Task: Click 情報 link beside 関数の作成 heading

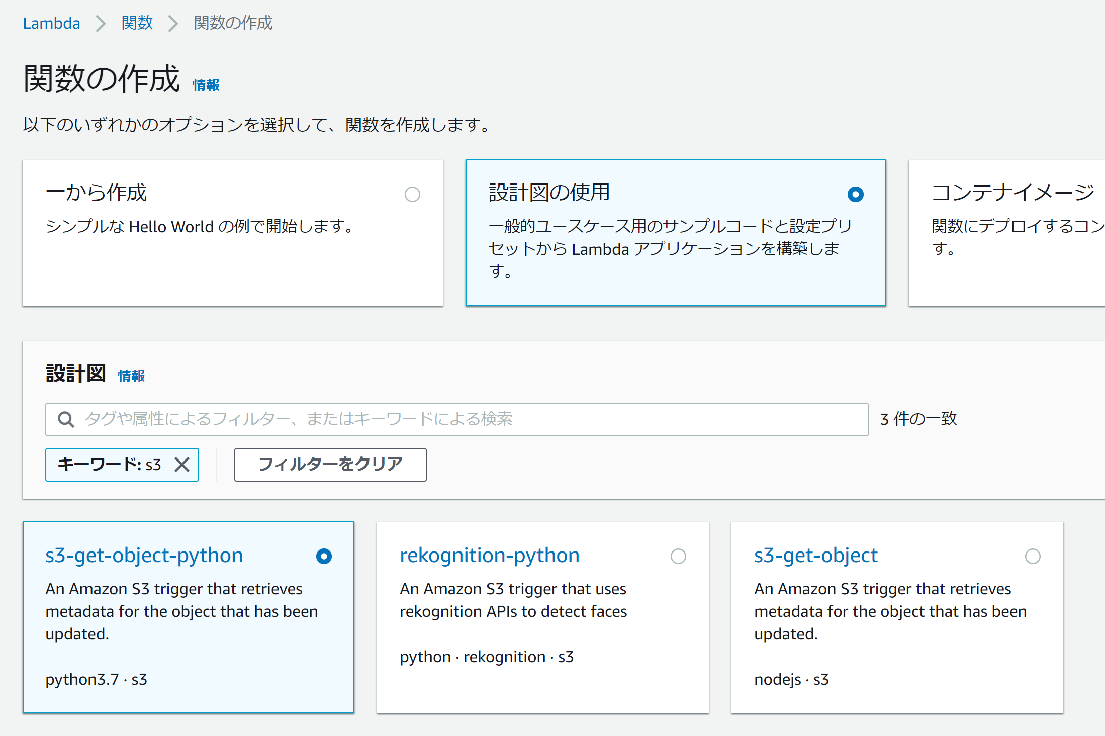Action: pyautogui.click(x=206, y=85)
